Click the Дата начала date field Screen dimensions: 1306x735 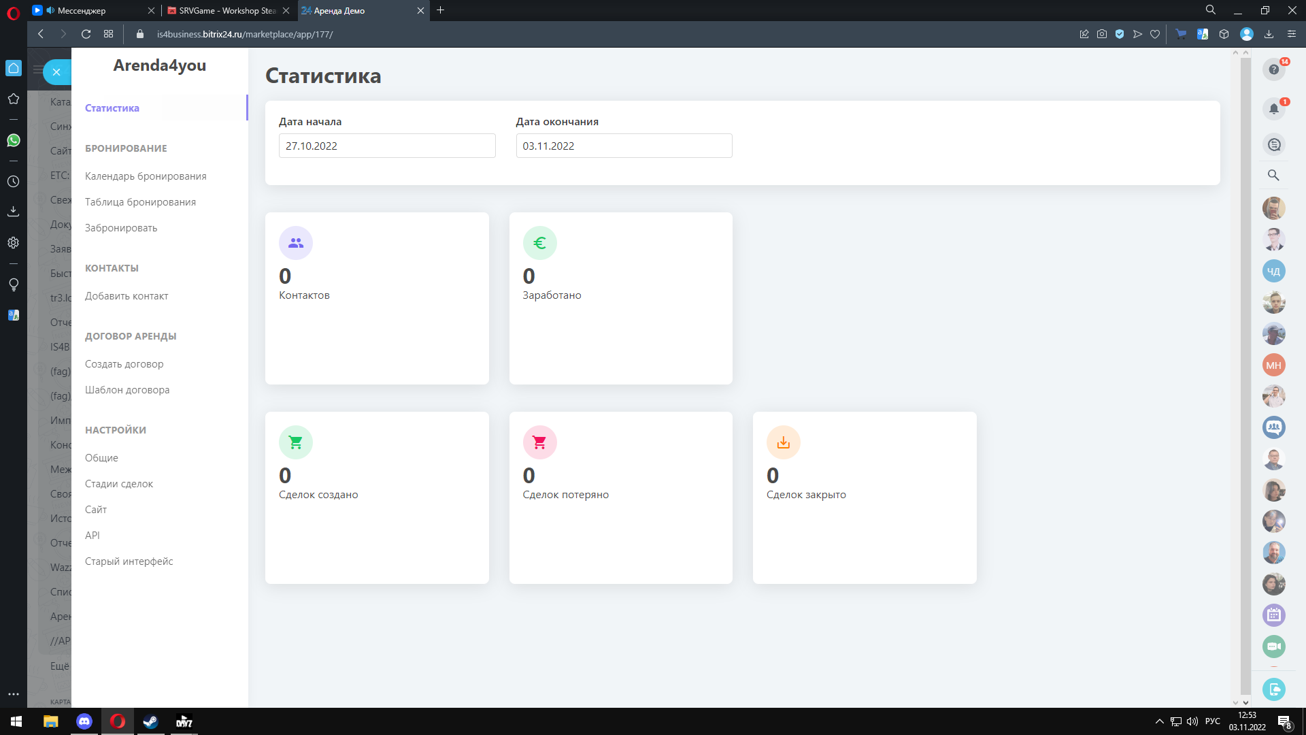[x=386, y=146]
